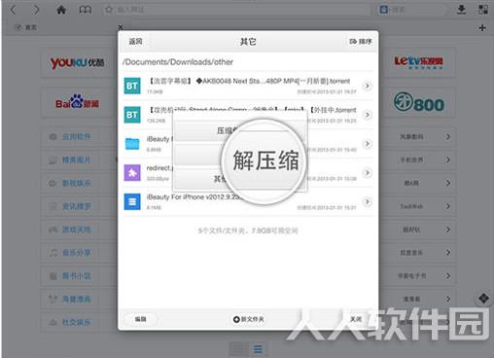Open the 精美图片 category link

77,160
